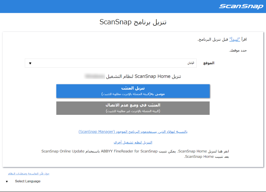Viewport: 266px width, 192px height.
Task: Click the Select Language label
Action: [27, 181]
